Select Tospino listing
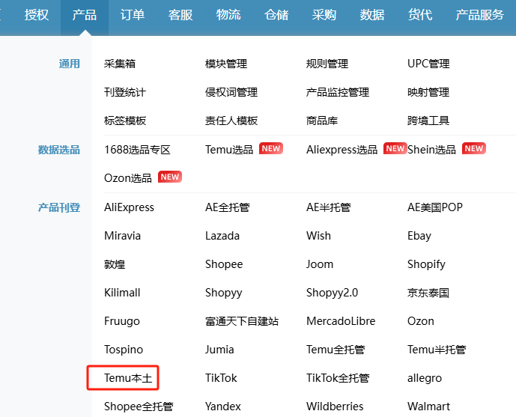 click(124, 350)
